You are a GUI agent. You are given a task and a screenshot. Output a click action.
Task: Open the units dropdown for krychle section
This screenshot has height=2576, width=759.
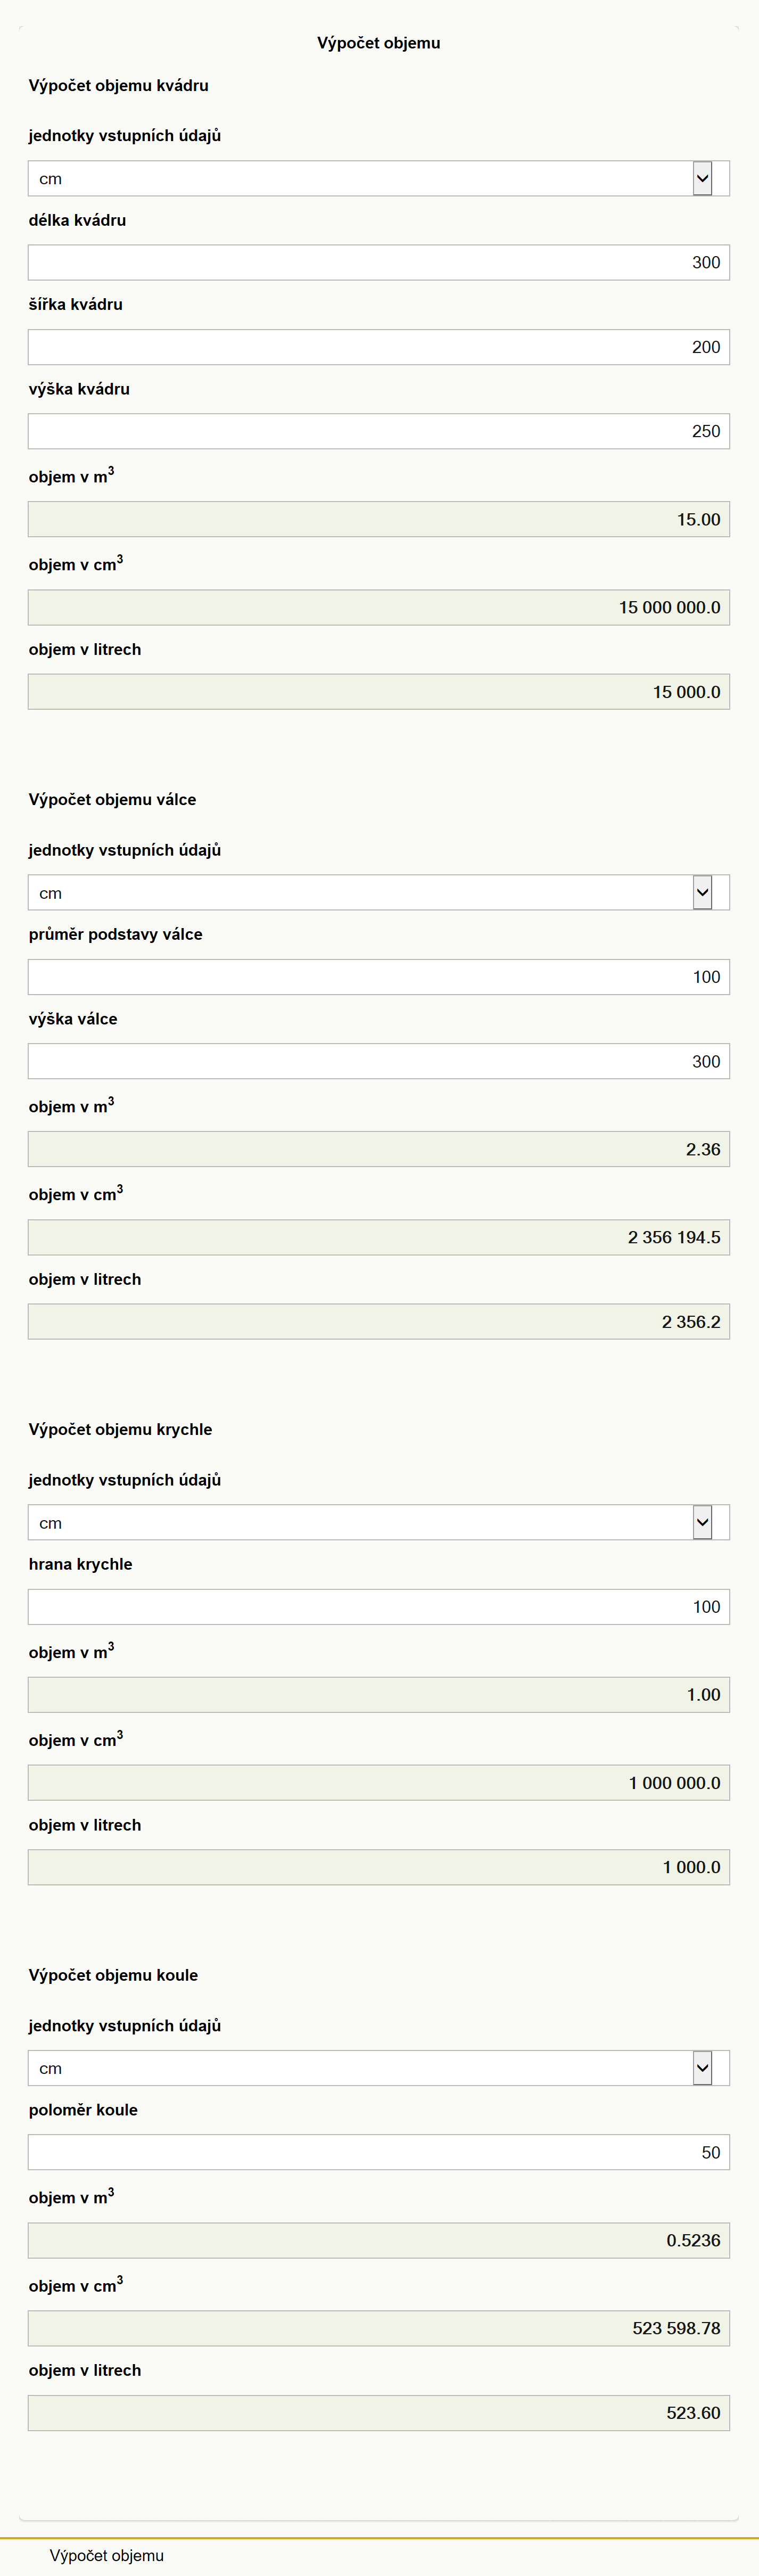click(x=379, y=1522)
